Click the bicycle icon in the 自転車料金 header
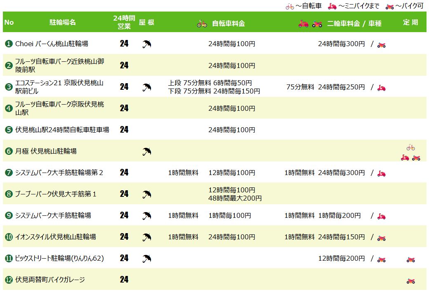 point(202,23)
